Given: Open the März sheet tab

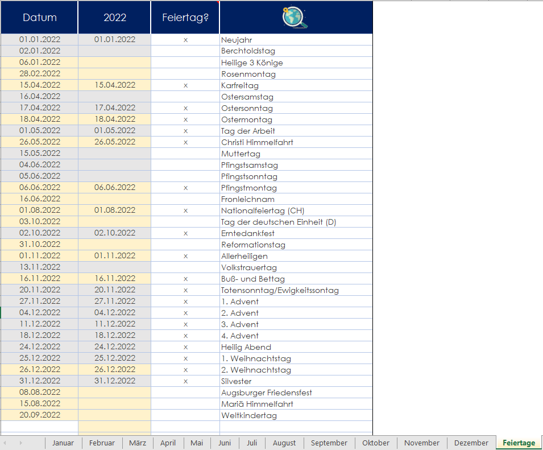Looking at the screenshot, I should pos(138,443).
